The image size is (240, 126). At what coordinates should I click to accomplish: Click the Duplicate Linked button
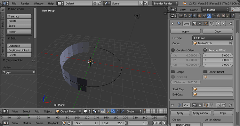(x=19, y=50)
